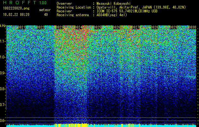Click the 0822 time marker
Image resolution: width=199 pixels, height=127 pixels.
click(x=40, y=27)
